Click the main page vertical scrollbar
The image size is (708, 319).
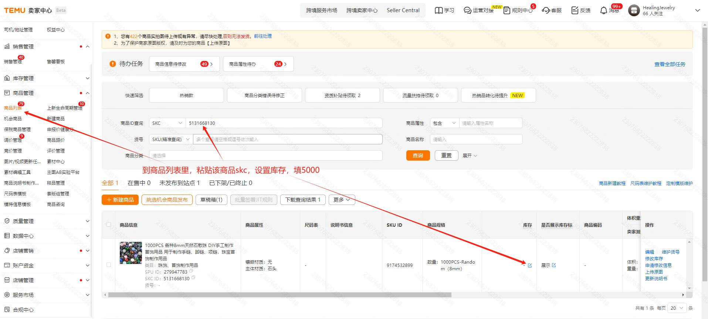click(x=705, y=155)
